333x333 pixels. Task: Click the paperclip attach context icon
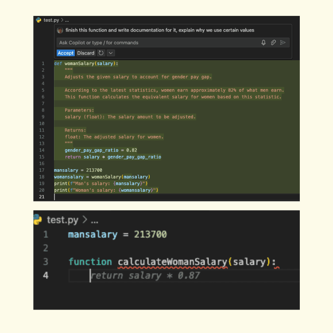[x=273, y=43]
